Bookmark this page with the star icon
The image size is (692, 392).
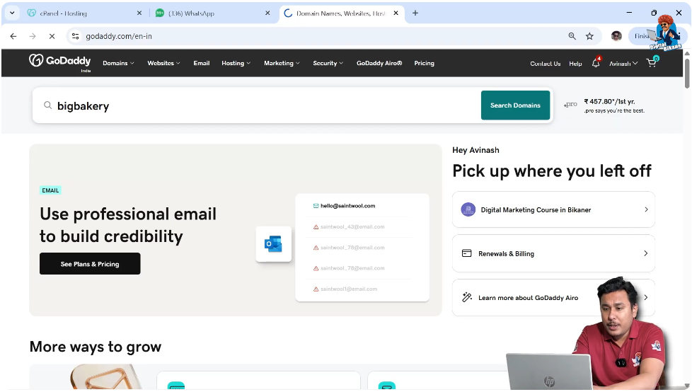[x=589, y=36]
